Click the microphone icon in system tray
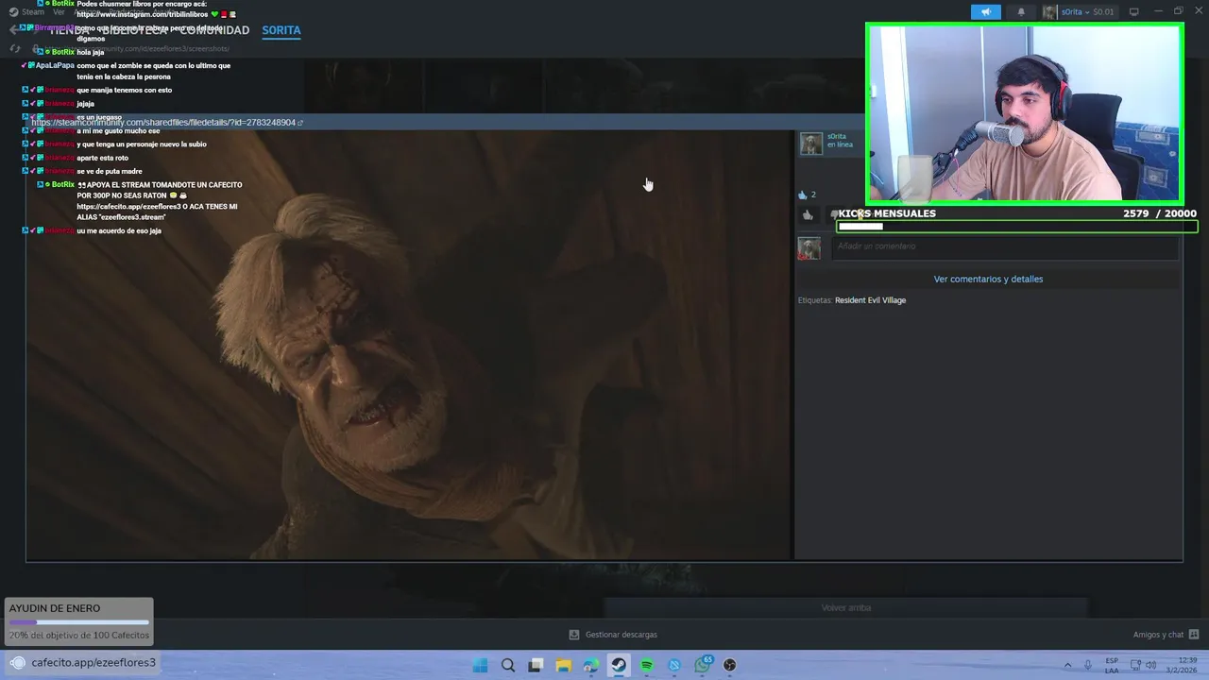 pos(1088,665)
